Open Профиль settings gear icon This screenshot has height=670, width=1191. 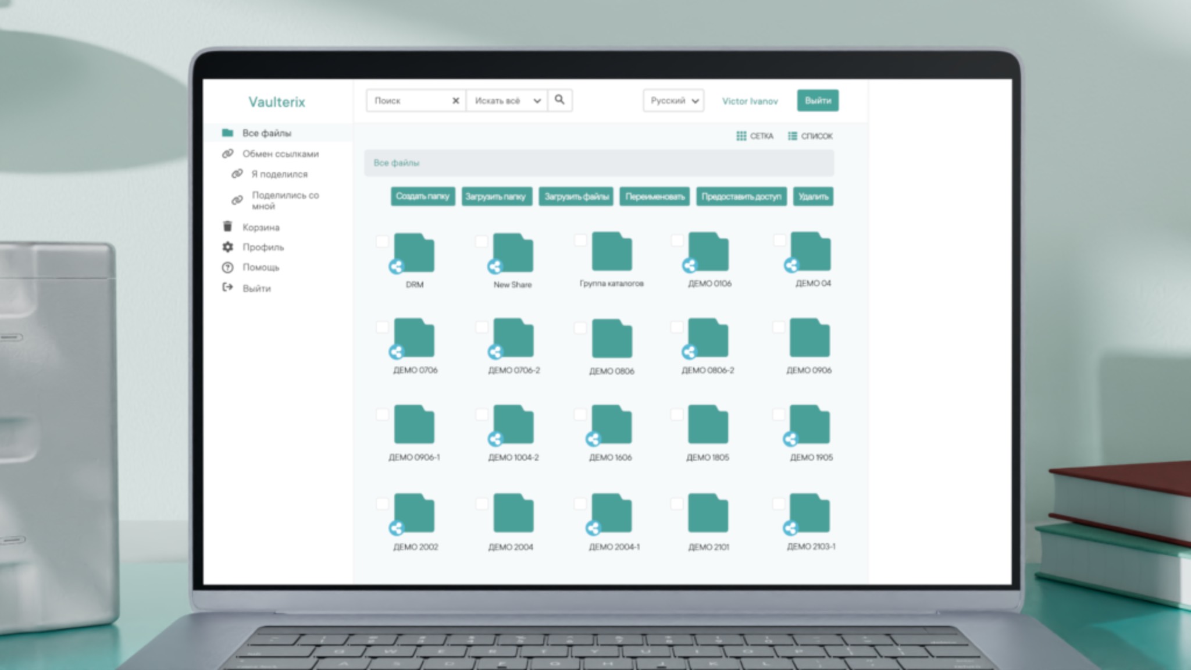pyautogui.click(x=227, y=247)
